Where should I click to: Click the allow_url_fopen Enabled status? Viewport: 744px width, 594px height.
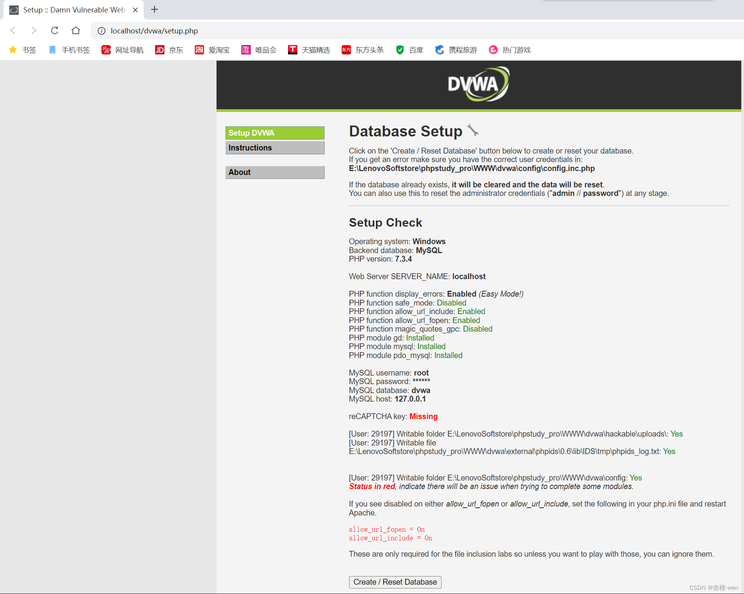[x=466, y=320]
